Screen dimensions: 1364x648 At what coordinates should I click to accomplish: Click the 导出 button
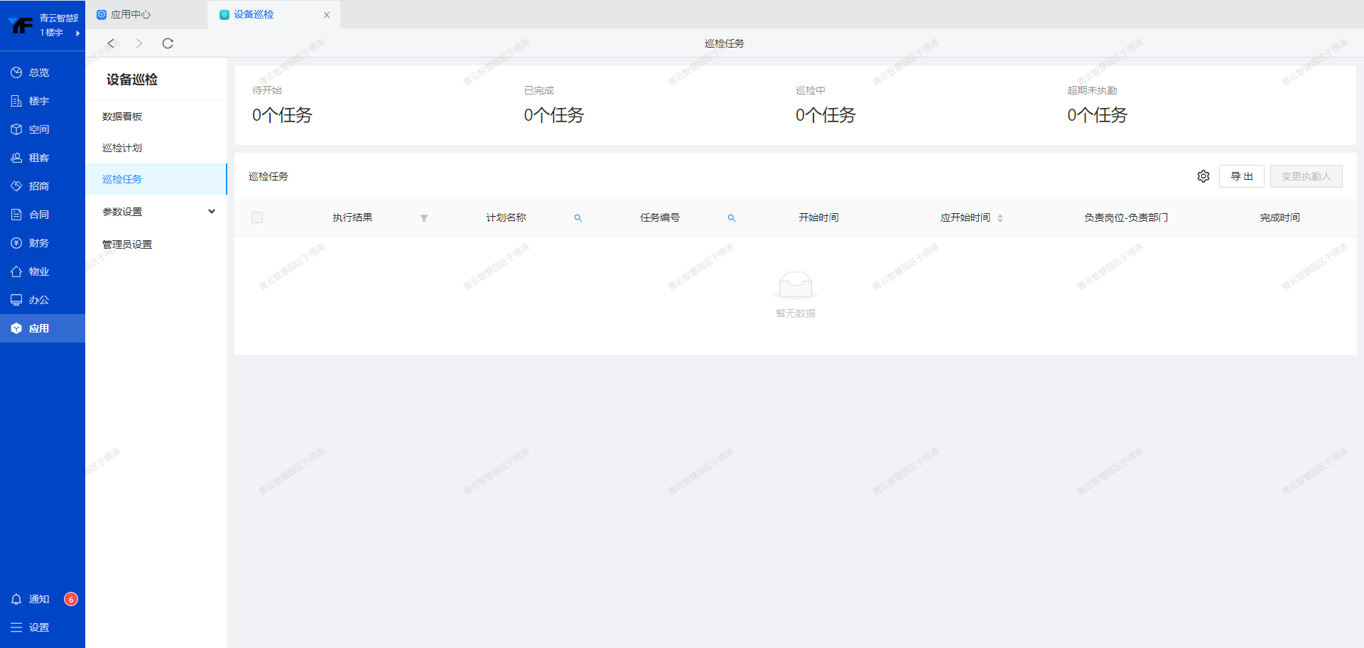pyautogui.click(x=1241, y=176)
